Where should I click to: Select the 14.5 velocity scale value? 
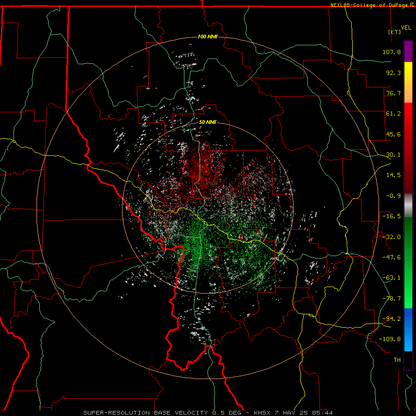pos(393,175)
